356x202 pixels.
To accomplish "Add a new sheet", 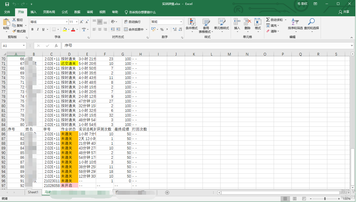I will tap(167, 193).
